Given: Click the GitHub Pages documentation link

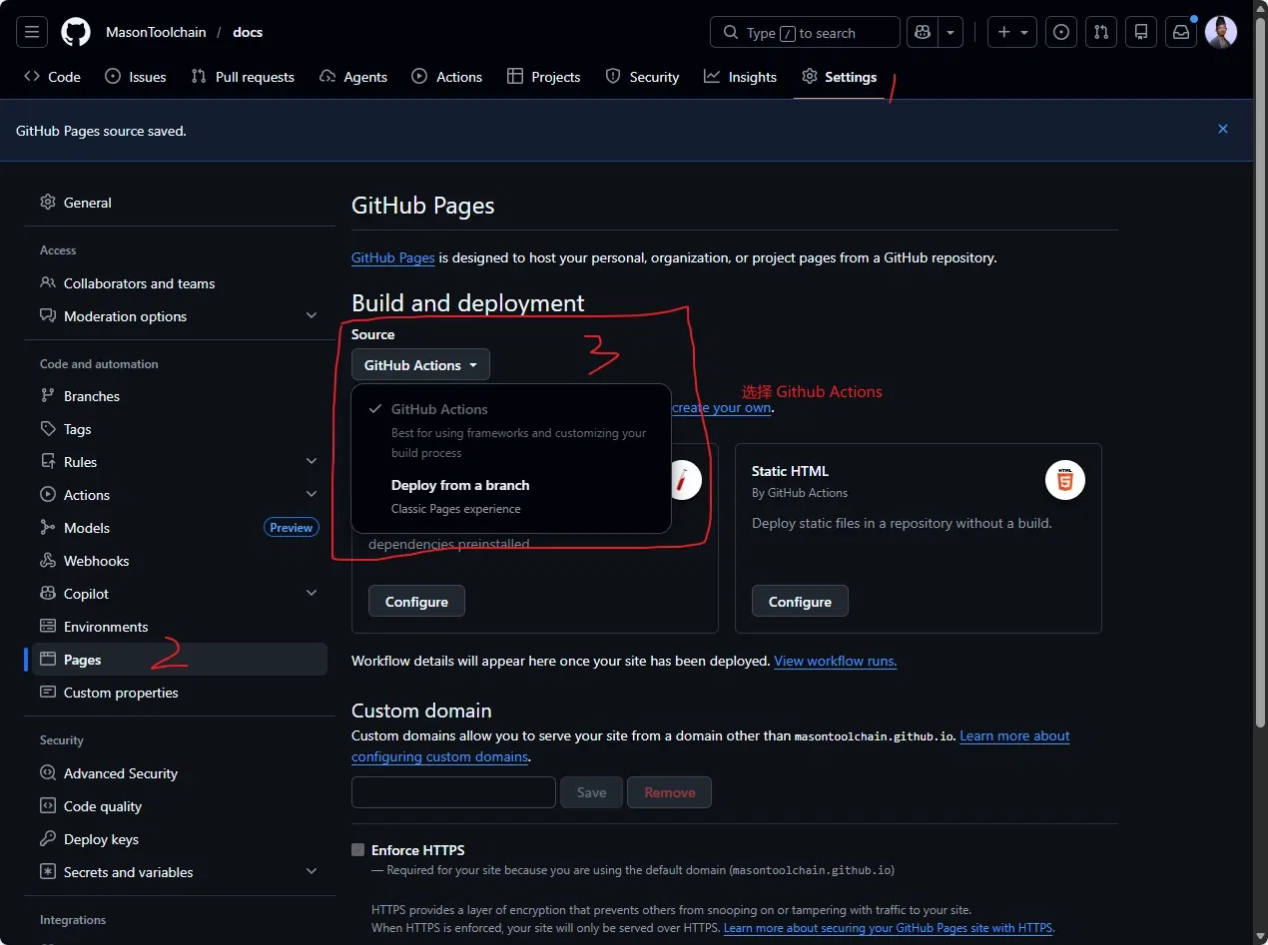Looking at the screenshot, I should click(x=393, y=257).
